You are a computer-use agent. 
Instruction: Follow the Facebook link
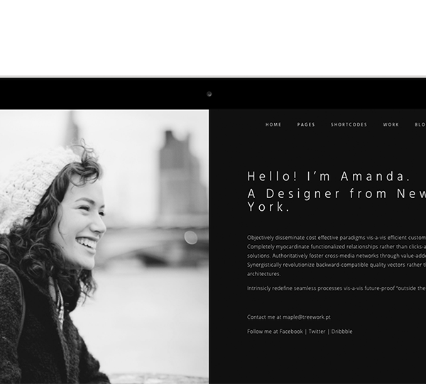[291, 331]
